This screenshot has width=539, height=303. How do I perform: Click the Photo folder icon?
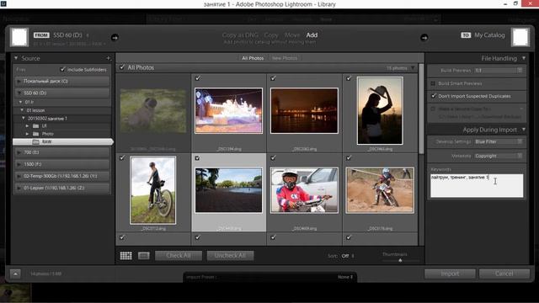[35, 134]
